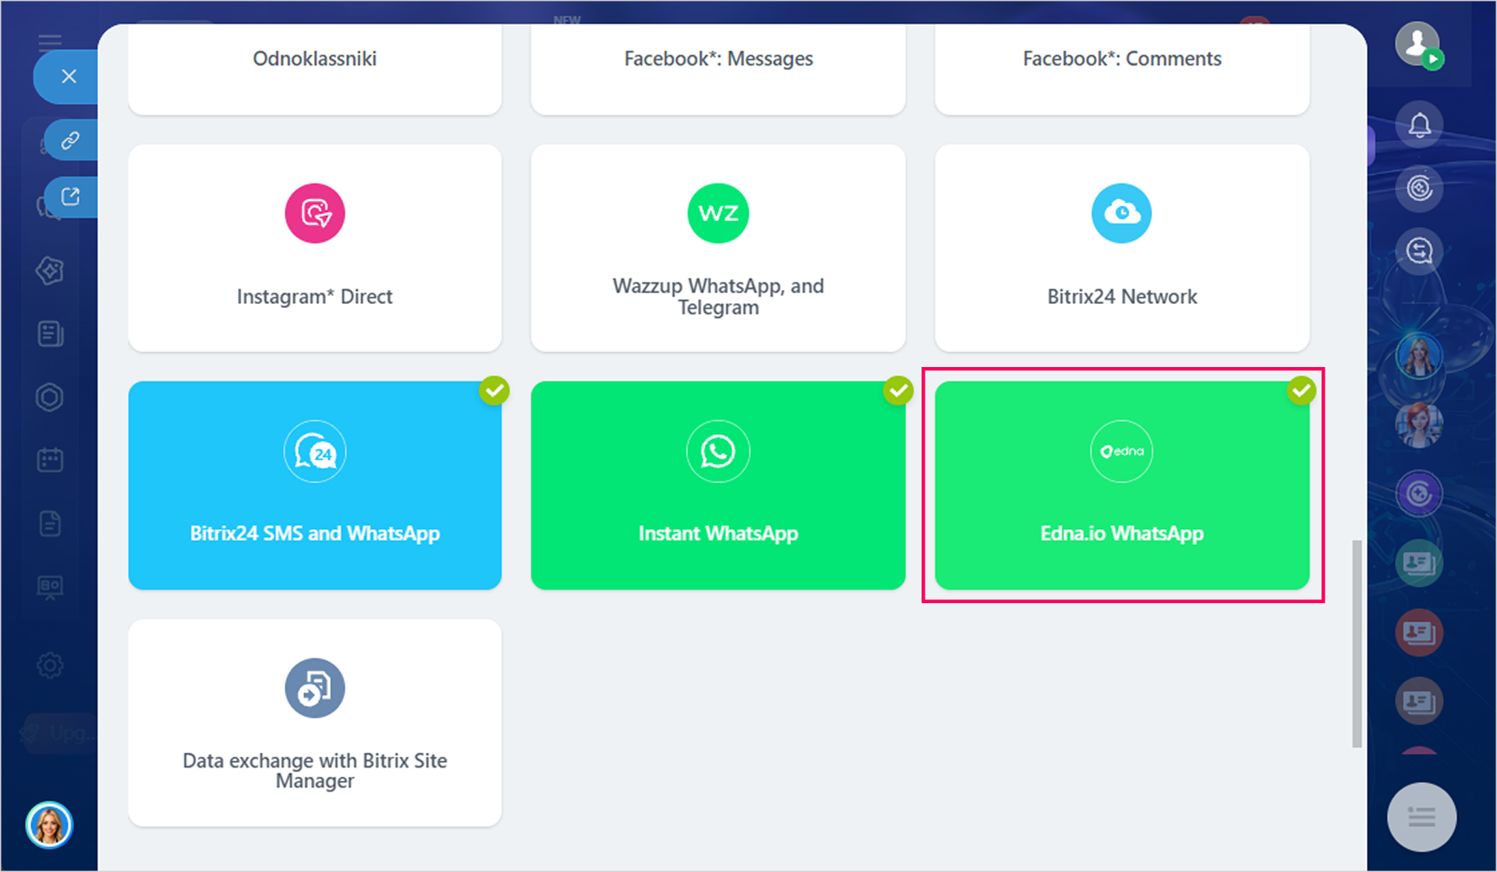The width and height of the screenshot is (1497, 872).
Task: Open the blonde woman avatar in right sidebar
Action: point(1419,356)
